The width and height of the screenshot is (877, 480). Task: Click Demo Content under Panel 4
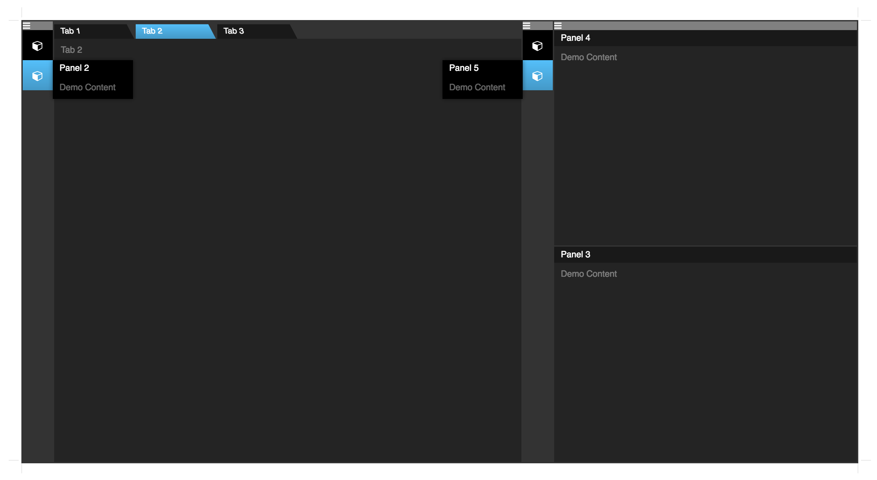point(588,57)
